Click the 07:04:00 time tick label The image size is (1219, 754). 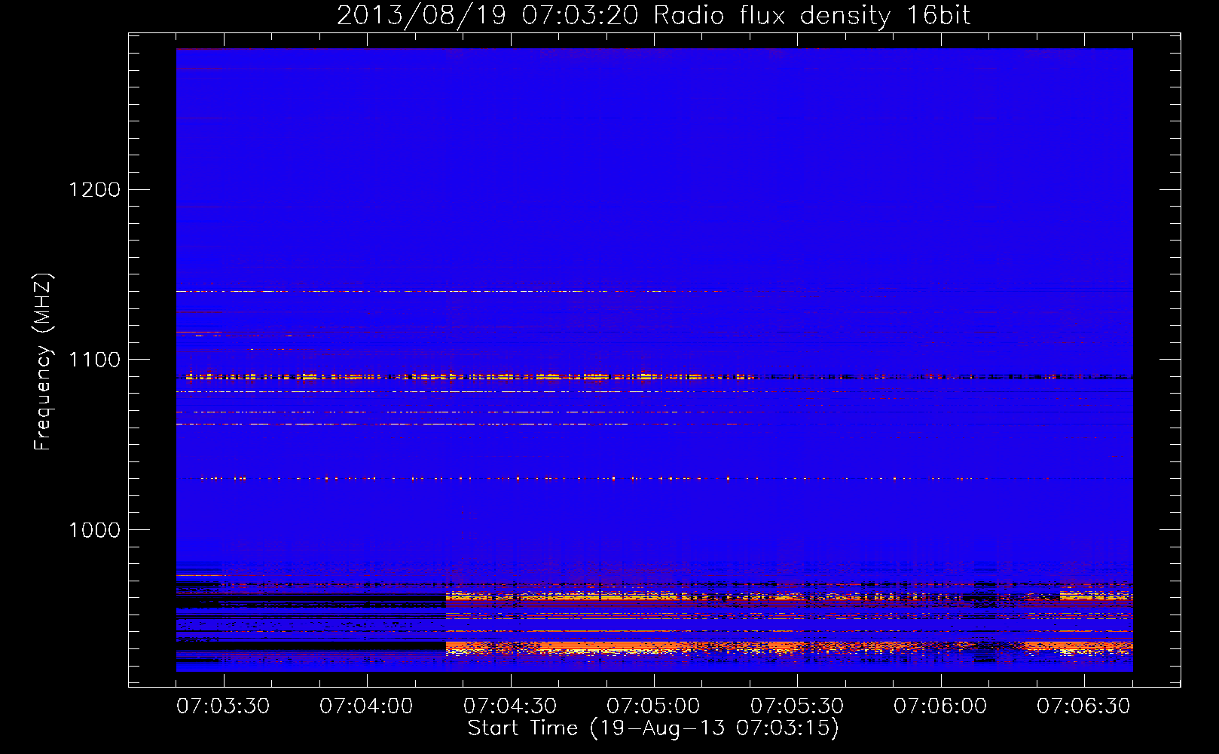pyautogui.click(x=366, y=706)
